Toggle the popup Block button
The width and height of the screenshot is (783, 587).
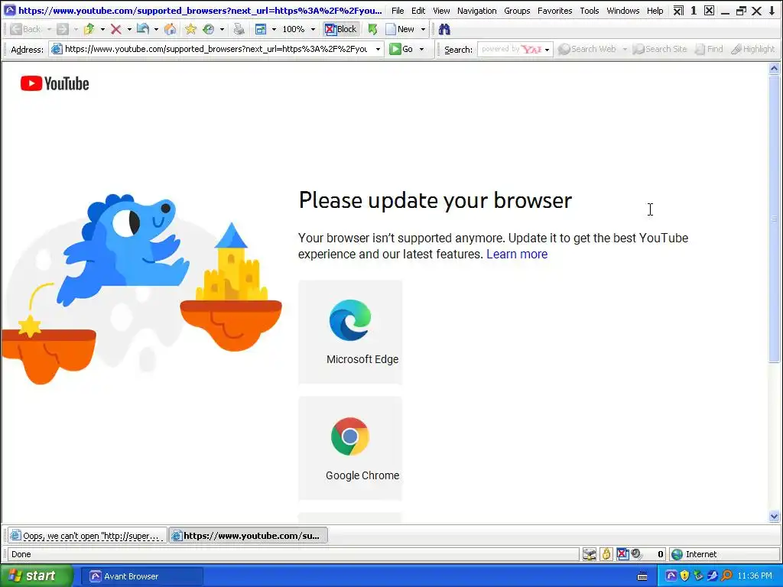point(341,30)
